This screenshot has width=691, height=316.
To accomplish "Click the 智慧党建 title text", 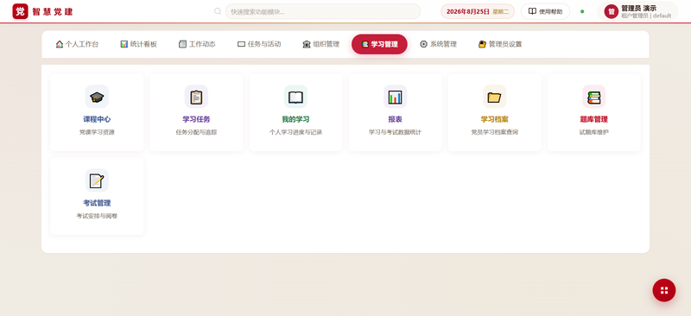I will [x=53, y=12].
